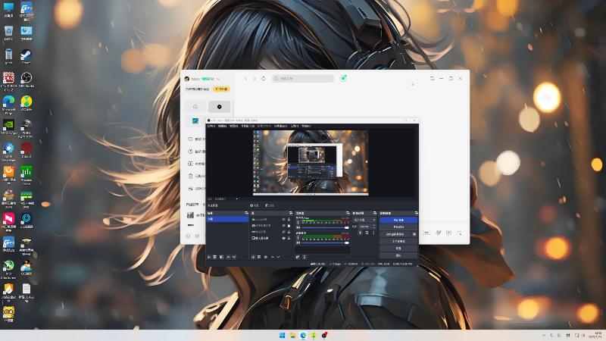Move selected scene down in Scenes dock

coord(234,257)
